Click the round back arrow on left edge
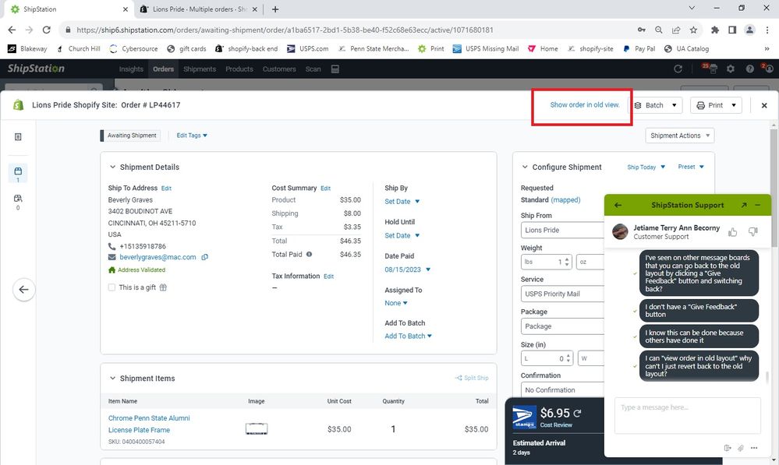The image size is (779, 465). pyautogui.click(x=23, y=290)
